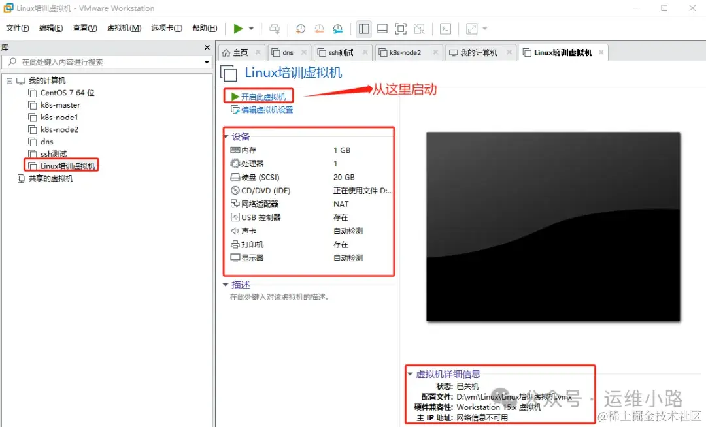Click the library search input field
Viewport: 706px width, 427px height.
[107, 62]
